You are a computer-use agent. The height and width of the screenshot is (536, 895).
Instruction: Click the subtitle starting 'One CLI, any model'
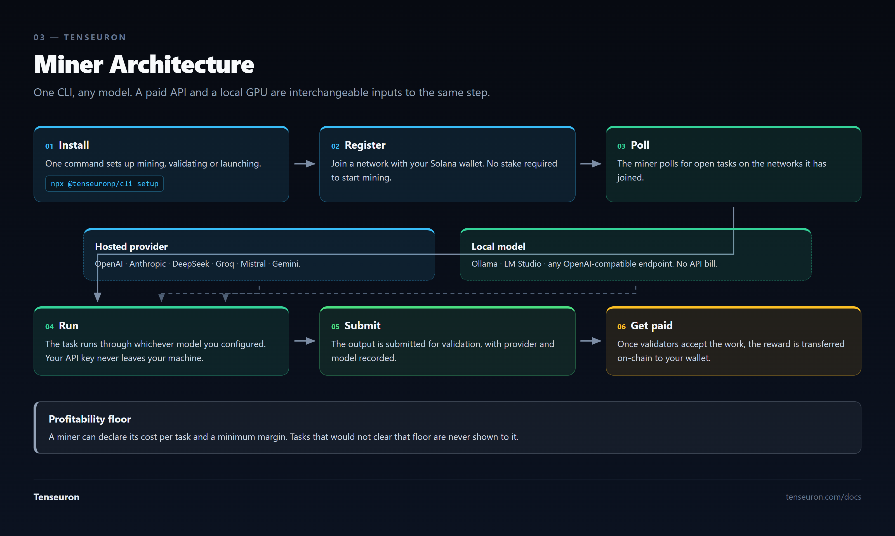262,93
